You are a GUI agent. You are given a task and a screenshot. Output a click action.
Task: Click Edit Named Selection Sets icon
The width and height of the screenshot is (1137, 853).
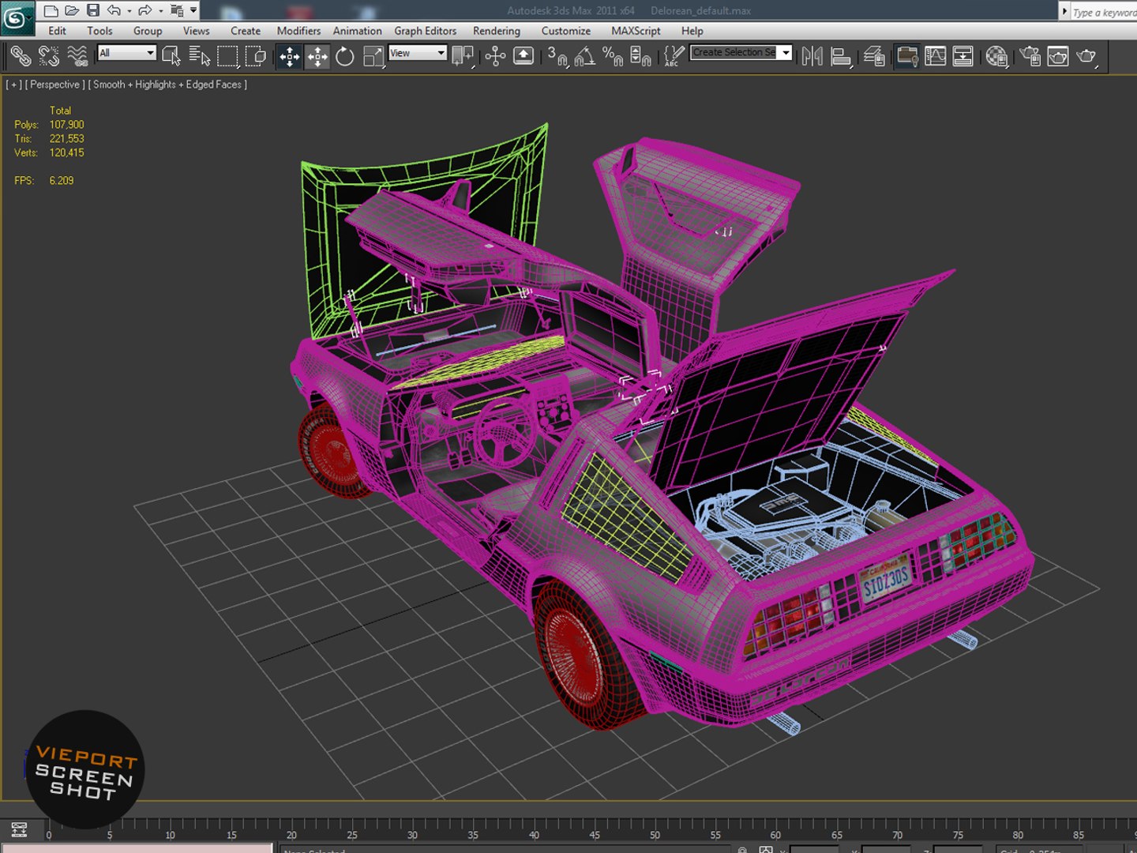click(x=674, y=56)
